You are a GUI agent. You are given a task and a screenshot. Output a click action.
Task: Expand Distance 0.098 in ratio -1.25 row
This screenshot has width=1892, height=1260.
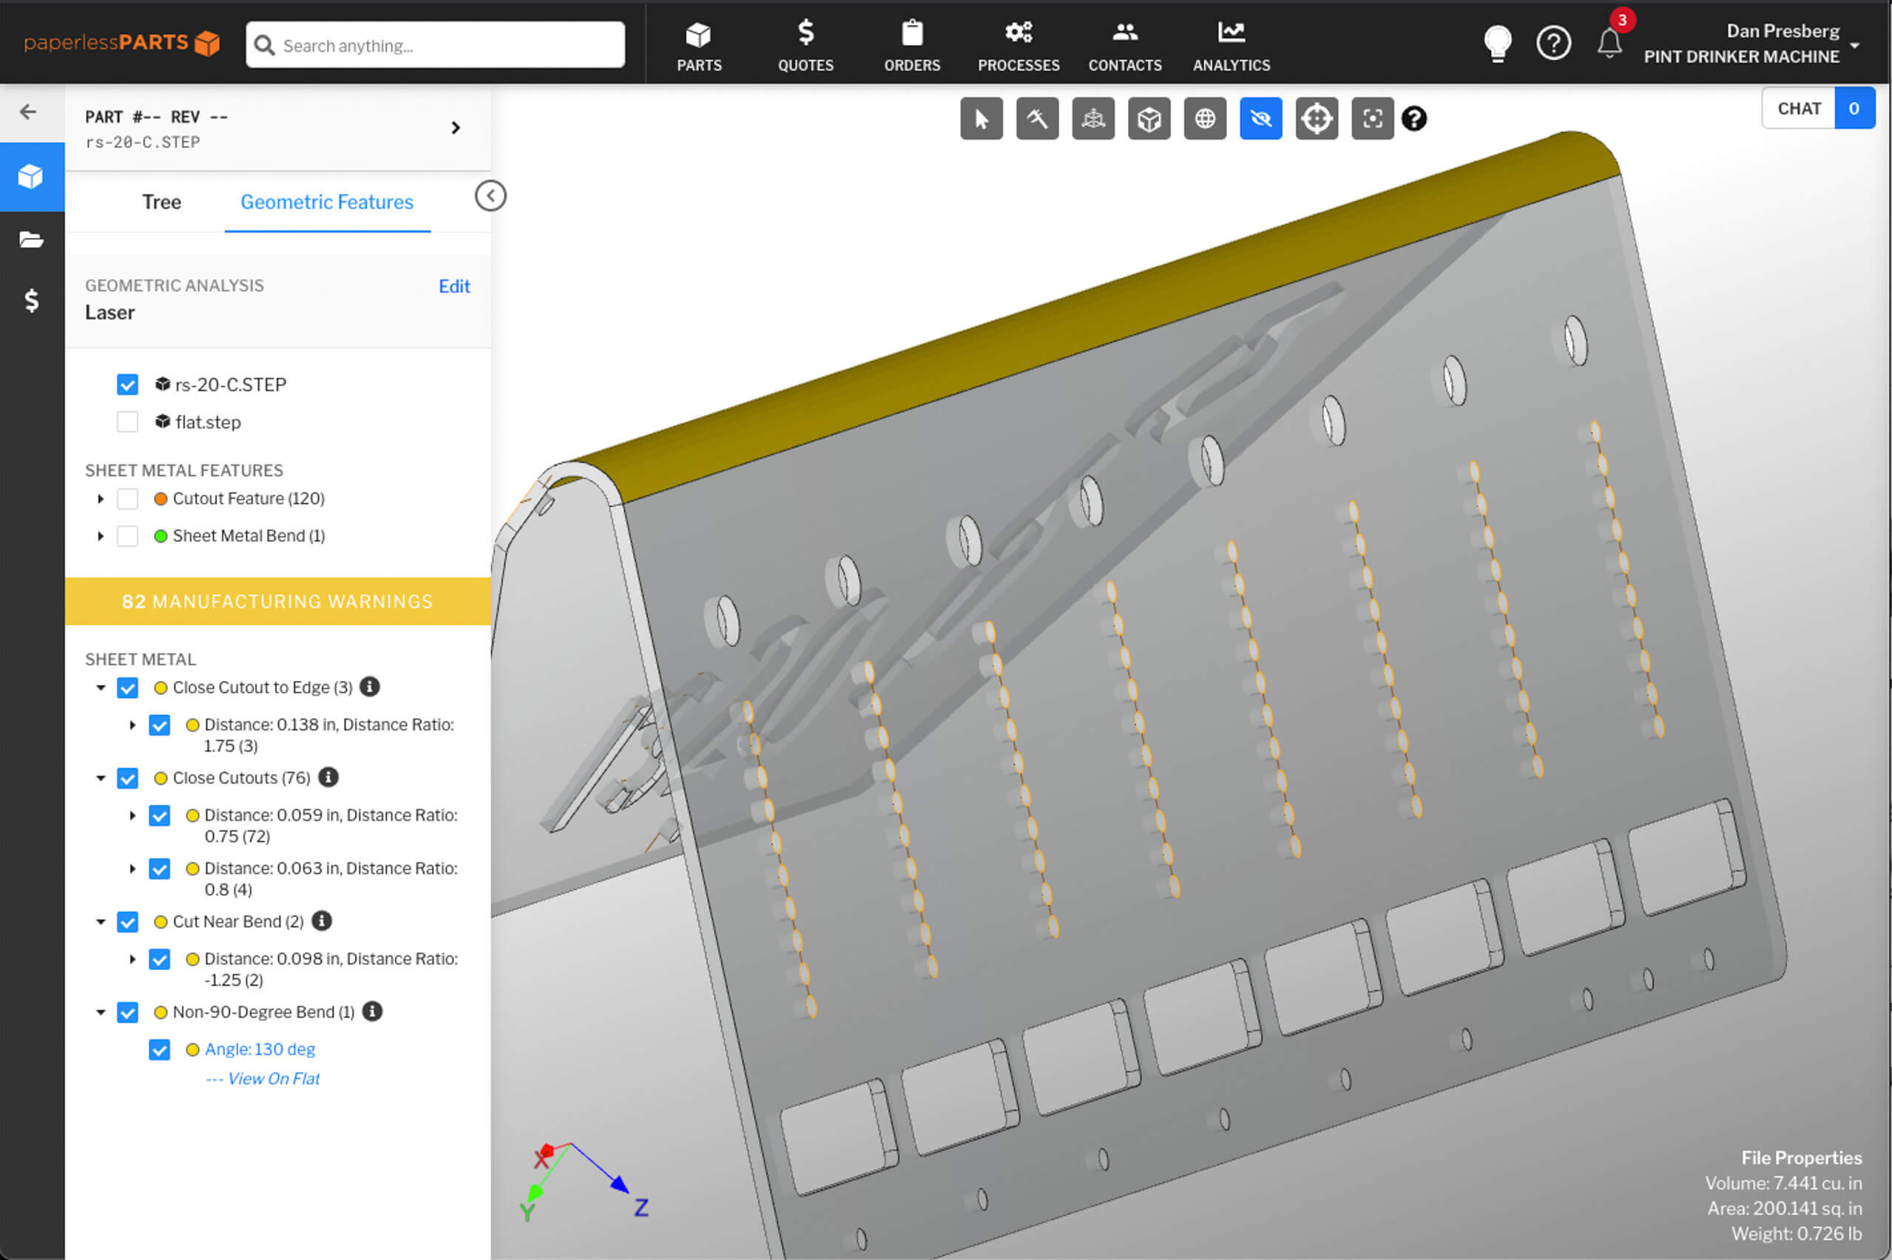(132, 960)
